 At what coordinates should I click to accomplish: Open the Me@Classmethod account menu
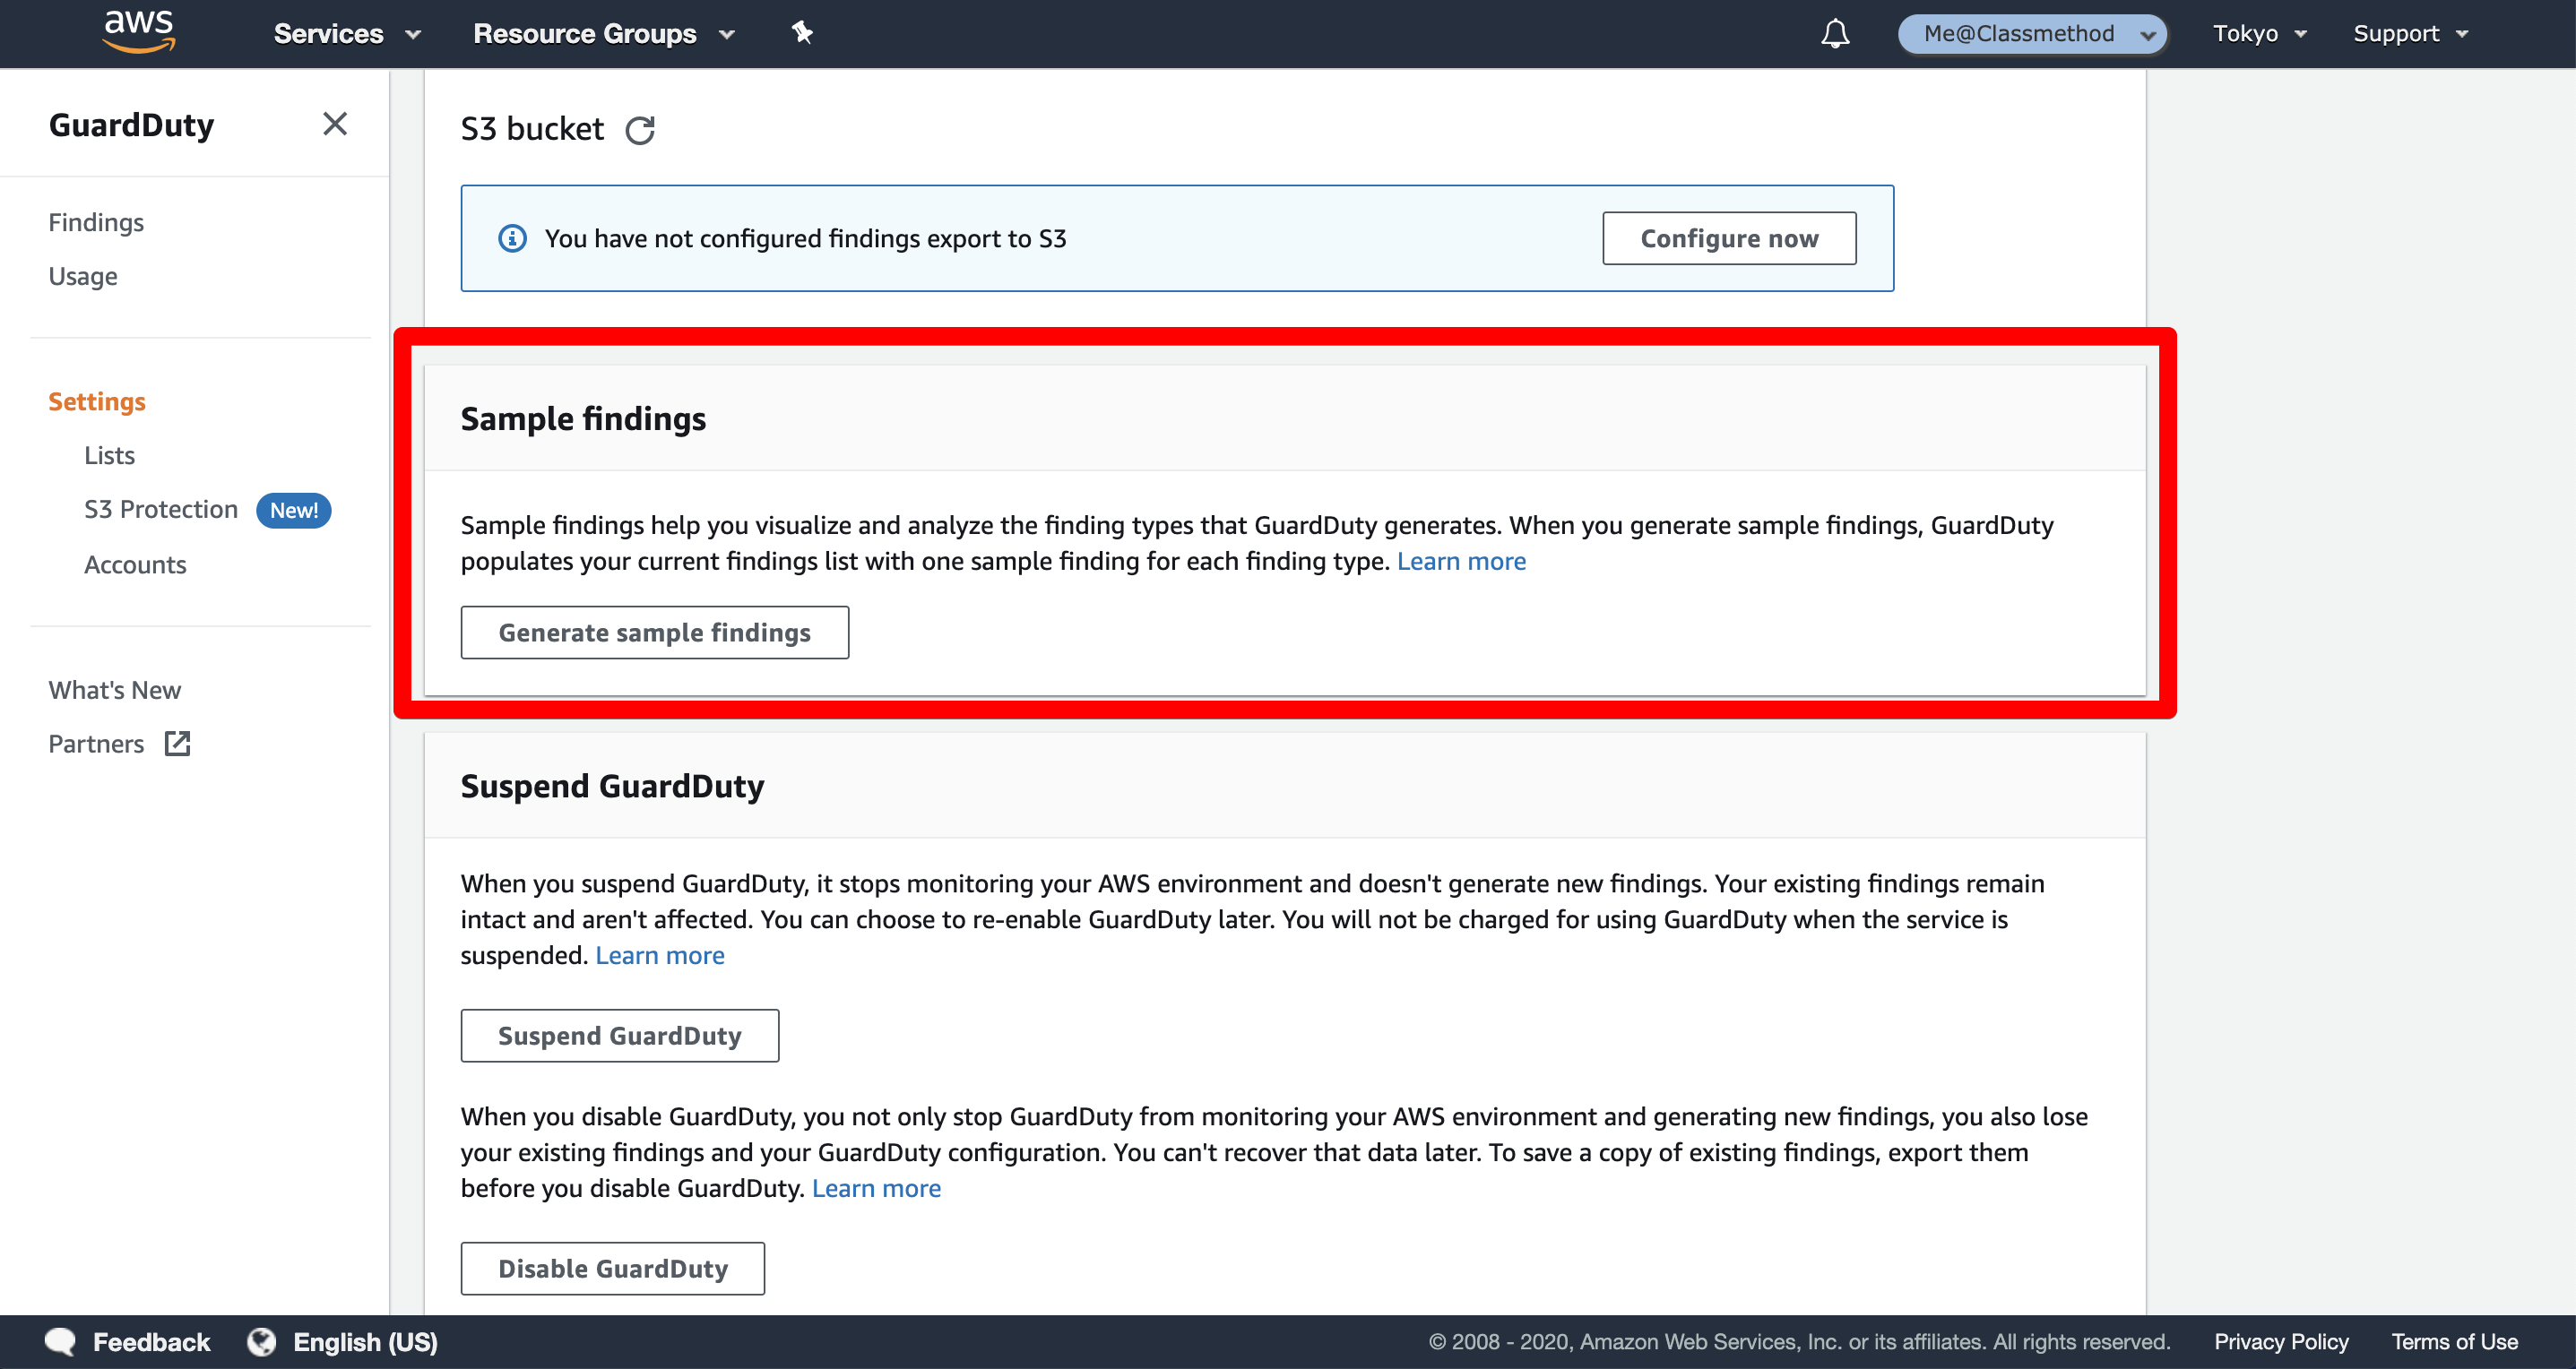pos(2032,34)
